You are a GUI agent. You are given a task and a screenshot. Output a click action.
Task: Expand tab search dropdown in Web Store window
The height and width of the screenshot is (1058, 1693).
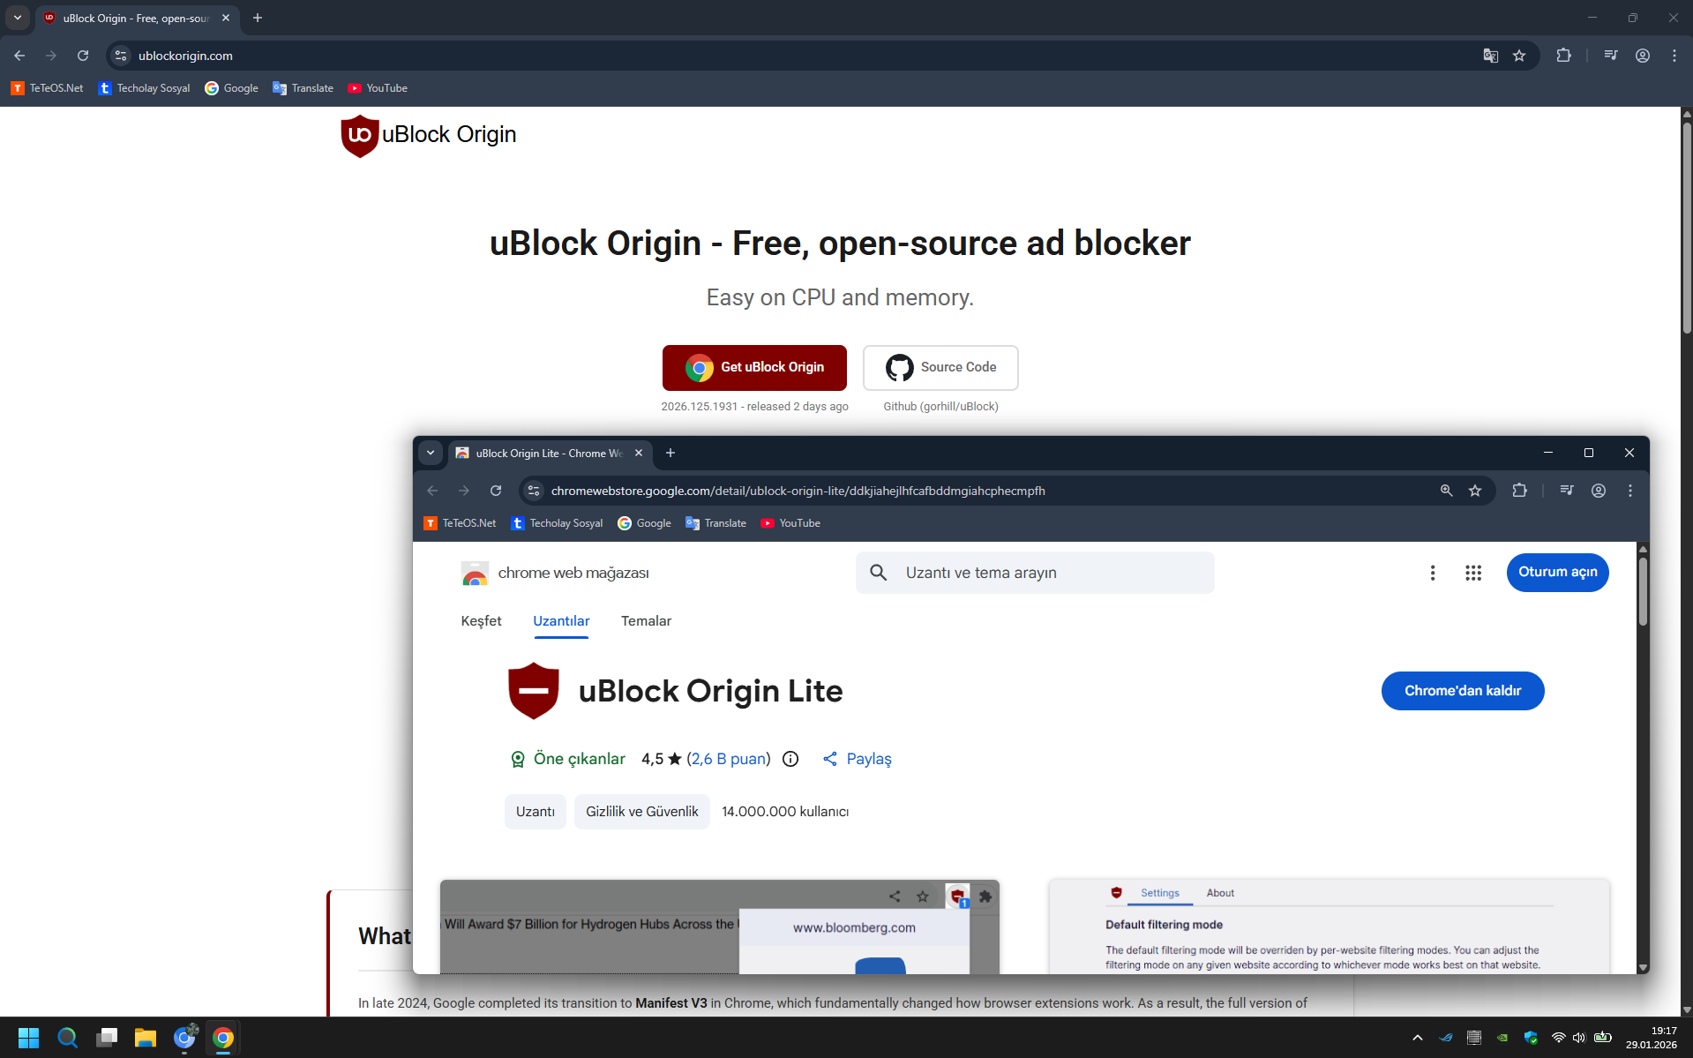[x=431, y=453]
